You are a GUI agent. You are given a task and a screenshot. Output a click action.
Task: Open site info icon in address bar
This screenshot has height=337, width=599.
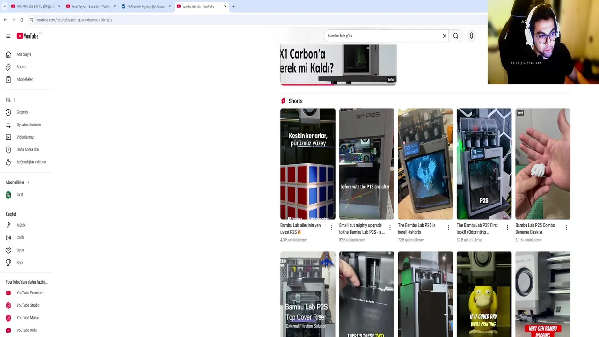[x=31, y=20]
